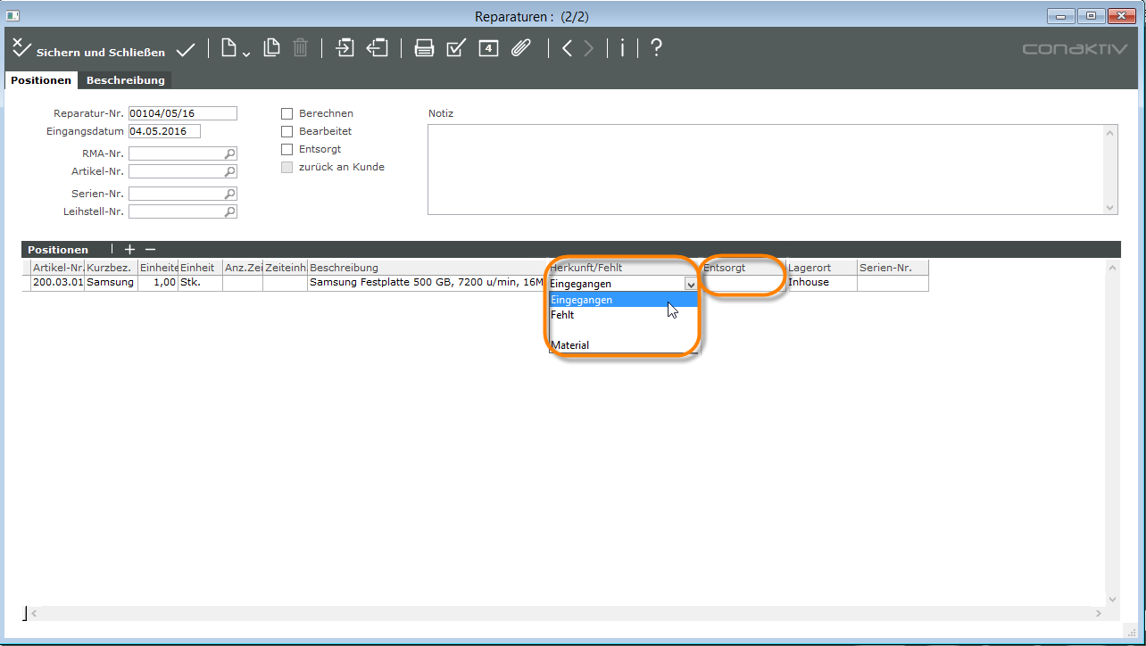Select Fehlt from dropdown list
Screen dimensions: 1146x646
pyautogui.click(x=562, y=315)
